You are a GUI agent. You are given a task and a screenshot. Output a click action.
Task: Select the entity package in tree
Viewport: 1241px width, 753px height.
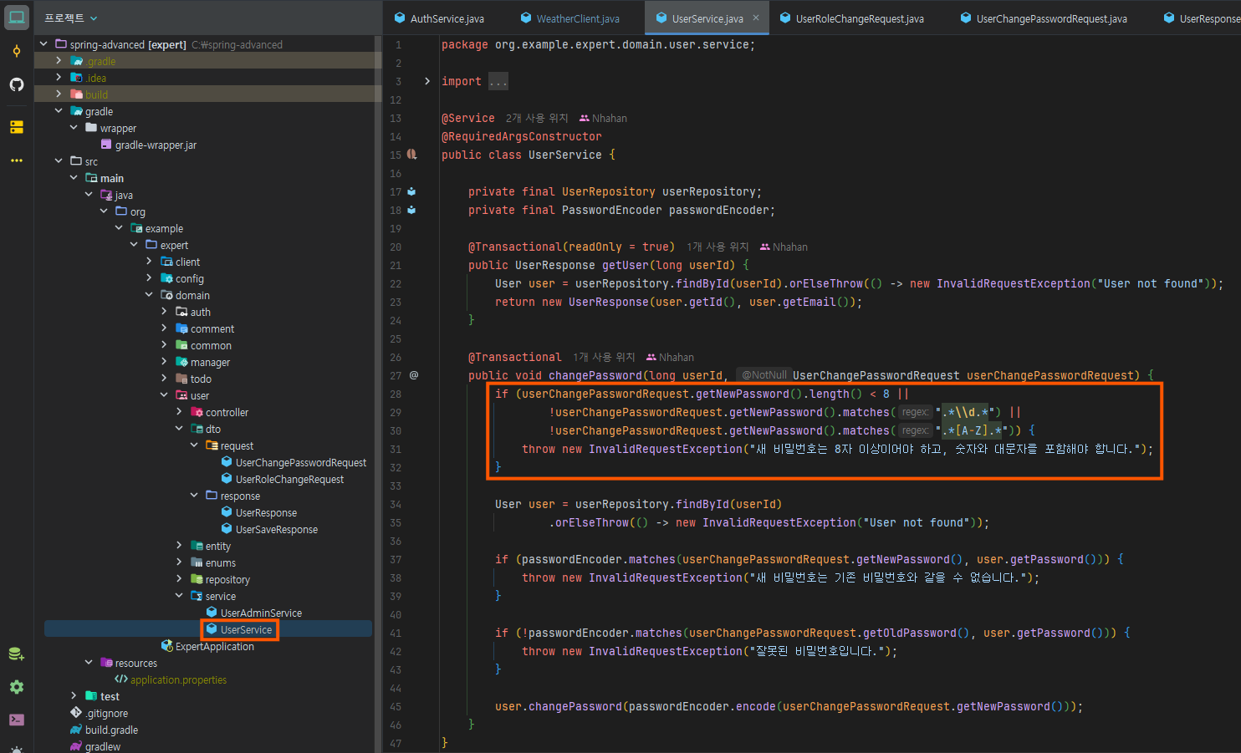[x=217, y=546]
